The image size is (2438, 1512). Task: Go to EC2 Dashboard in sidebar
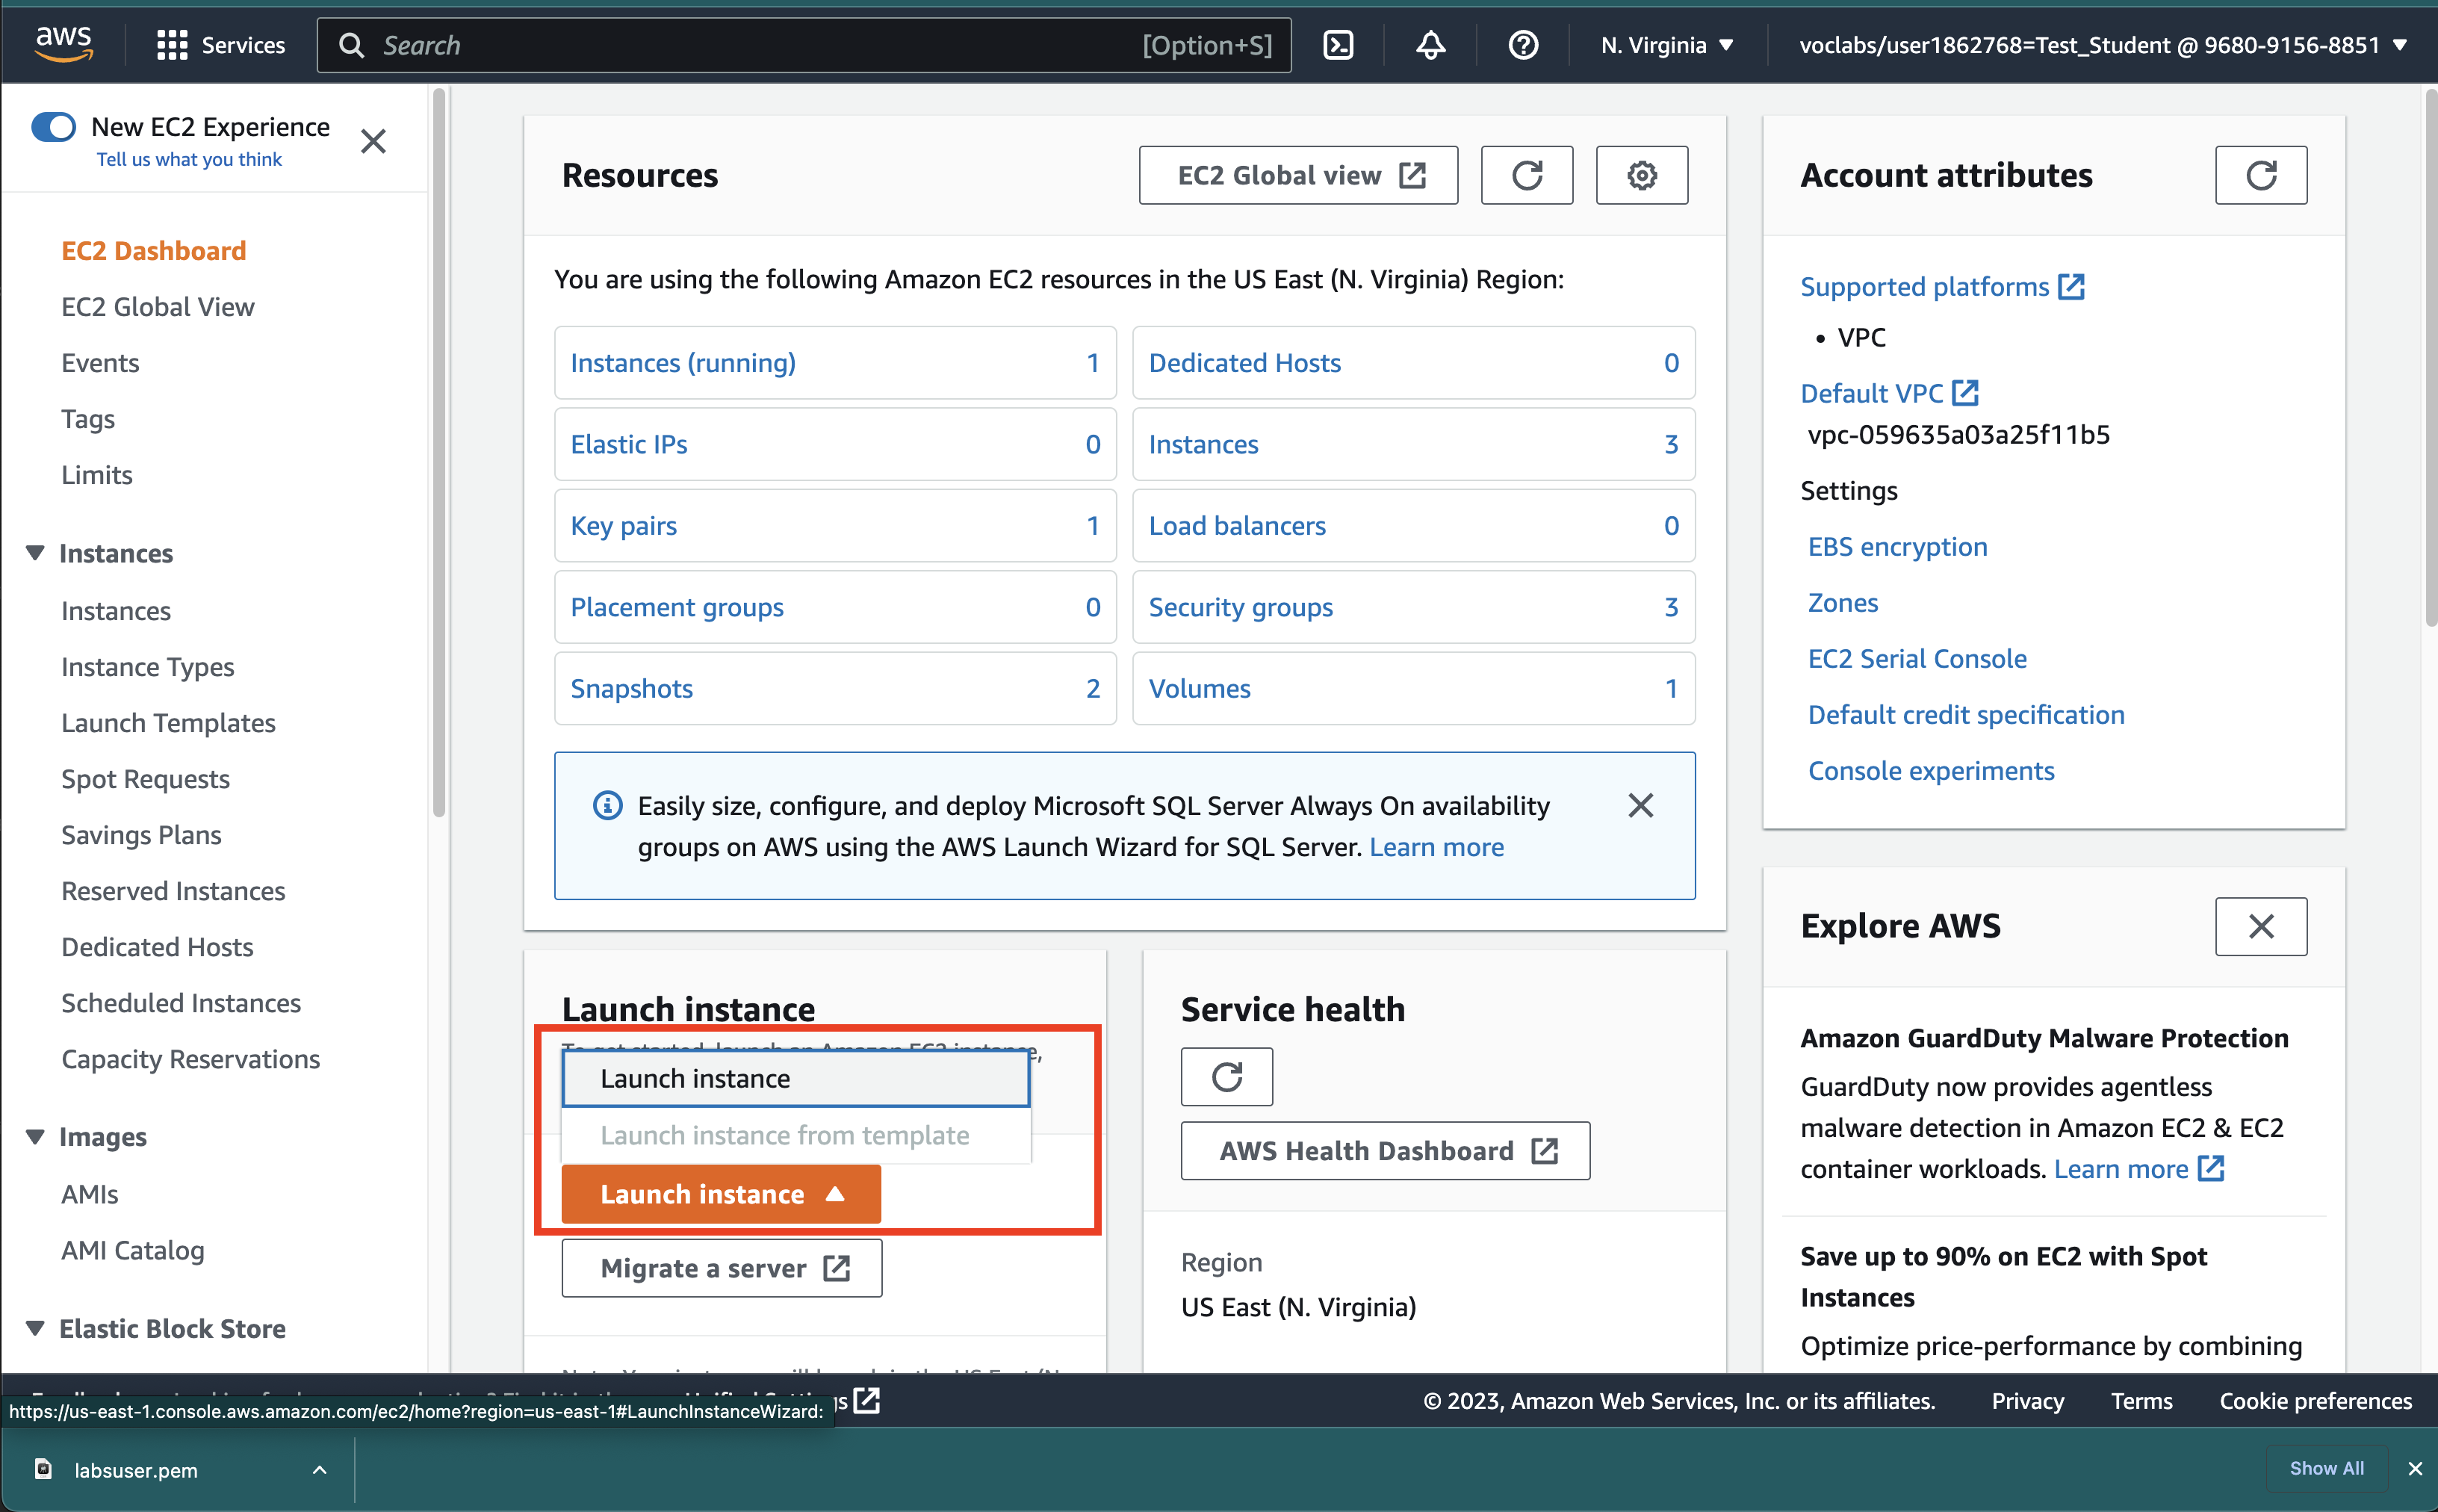153,250
